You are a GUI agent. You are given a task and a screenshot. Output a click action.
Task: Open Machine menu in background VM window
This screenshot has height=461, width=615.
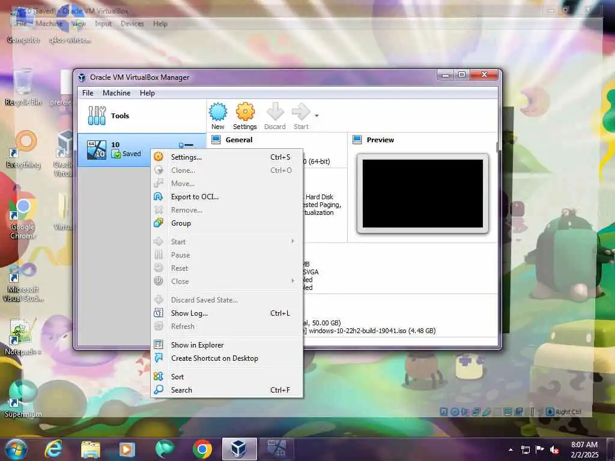[49, 23]
